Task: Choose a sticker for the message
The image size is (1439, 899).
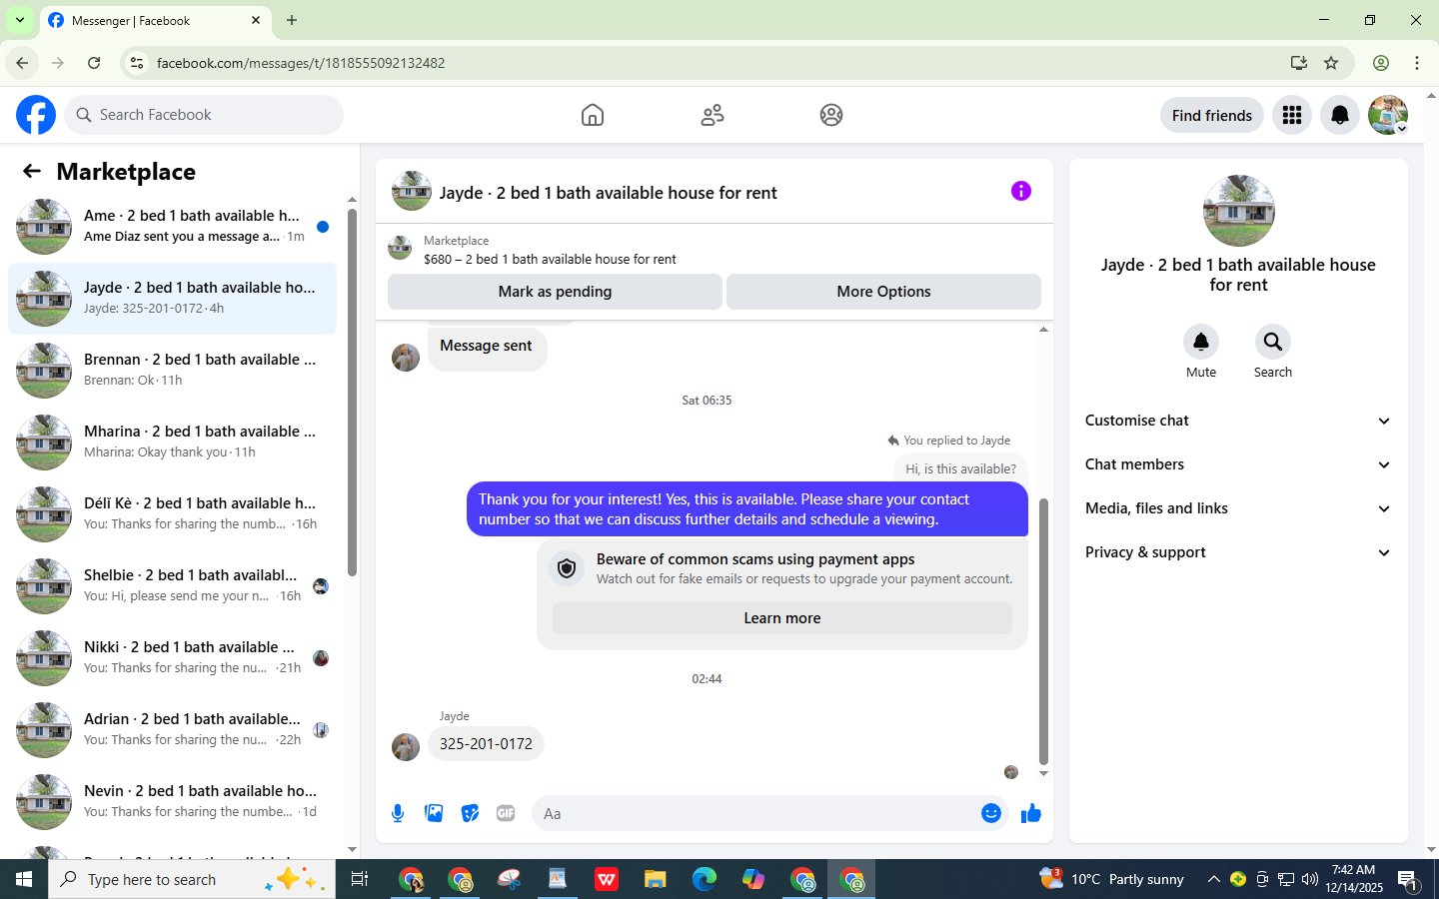Action: 470,813
